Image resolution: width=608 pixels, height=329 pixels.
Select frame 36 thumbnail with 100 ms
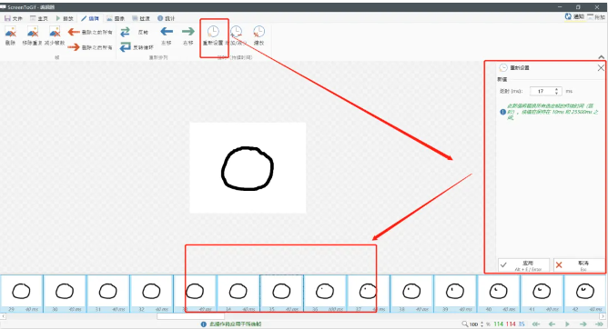click(x=325, y=294)
